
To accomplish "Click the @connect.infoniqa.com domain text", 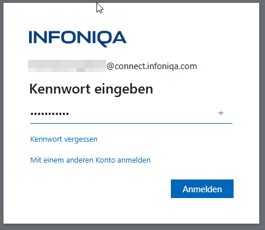I will 152,66.
